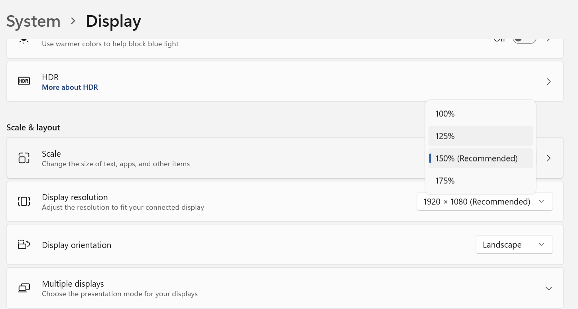Open the Display resolution dropdown
This screenshot has width=578, height=309.
pos(484,201)
